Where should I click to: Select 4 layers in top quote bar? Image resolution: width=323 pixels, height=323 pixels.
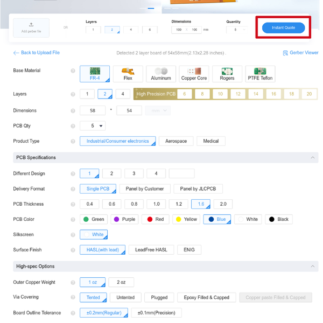coord(131,30)
